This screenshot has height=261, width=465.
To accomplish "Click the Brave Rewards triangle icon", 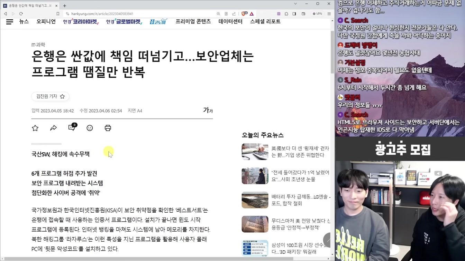I will click(252, 14).
